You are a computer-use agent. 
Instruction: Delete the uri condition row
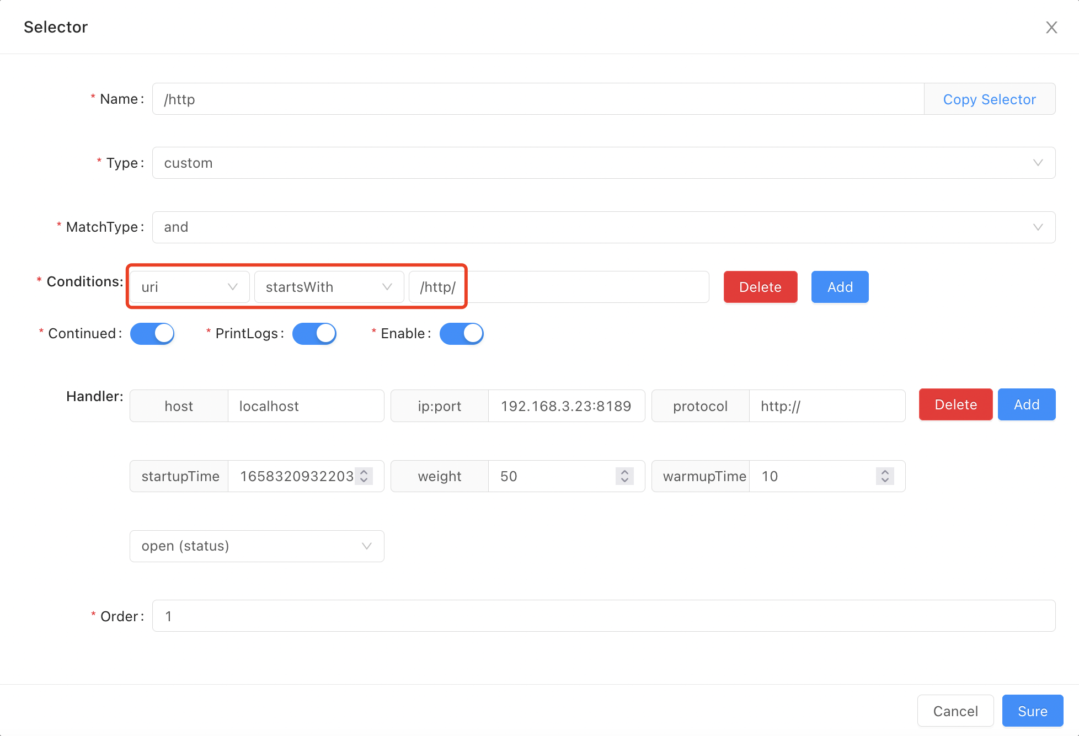[760, 287]
